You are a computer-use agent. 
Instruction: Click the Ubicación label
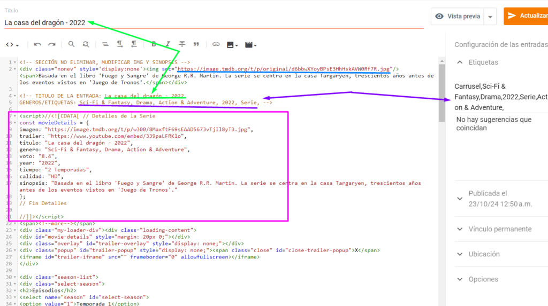tap(484, 254)
